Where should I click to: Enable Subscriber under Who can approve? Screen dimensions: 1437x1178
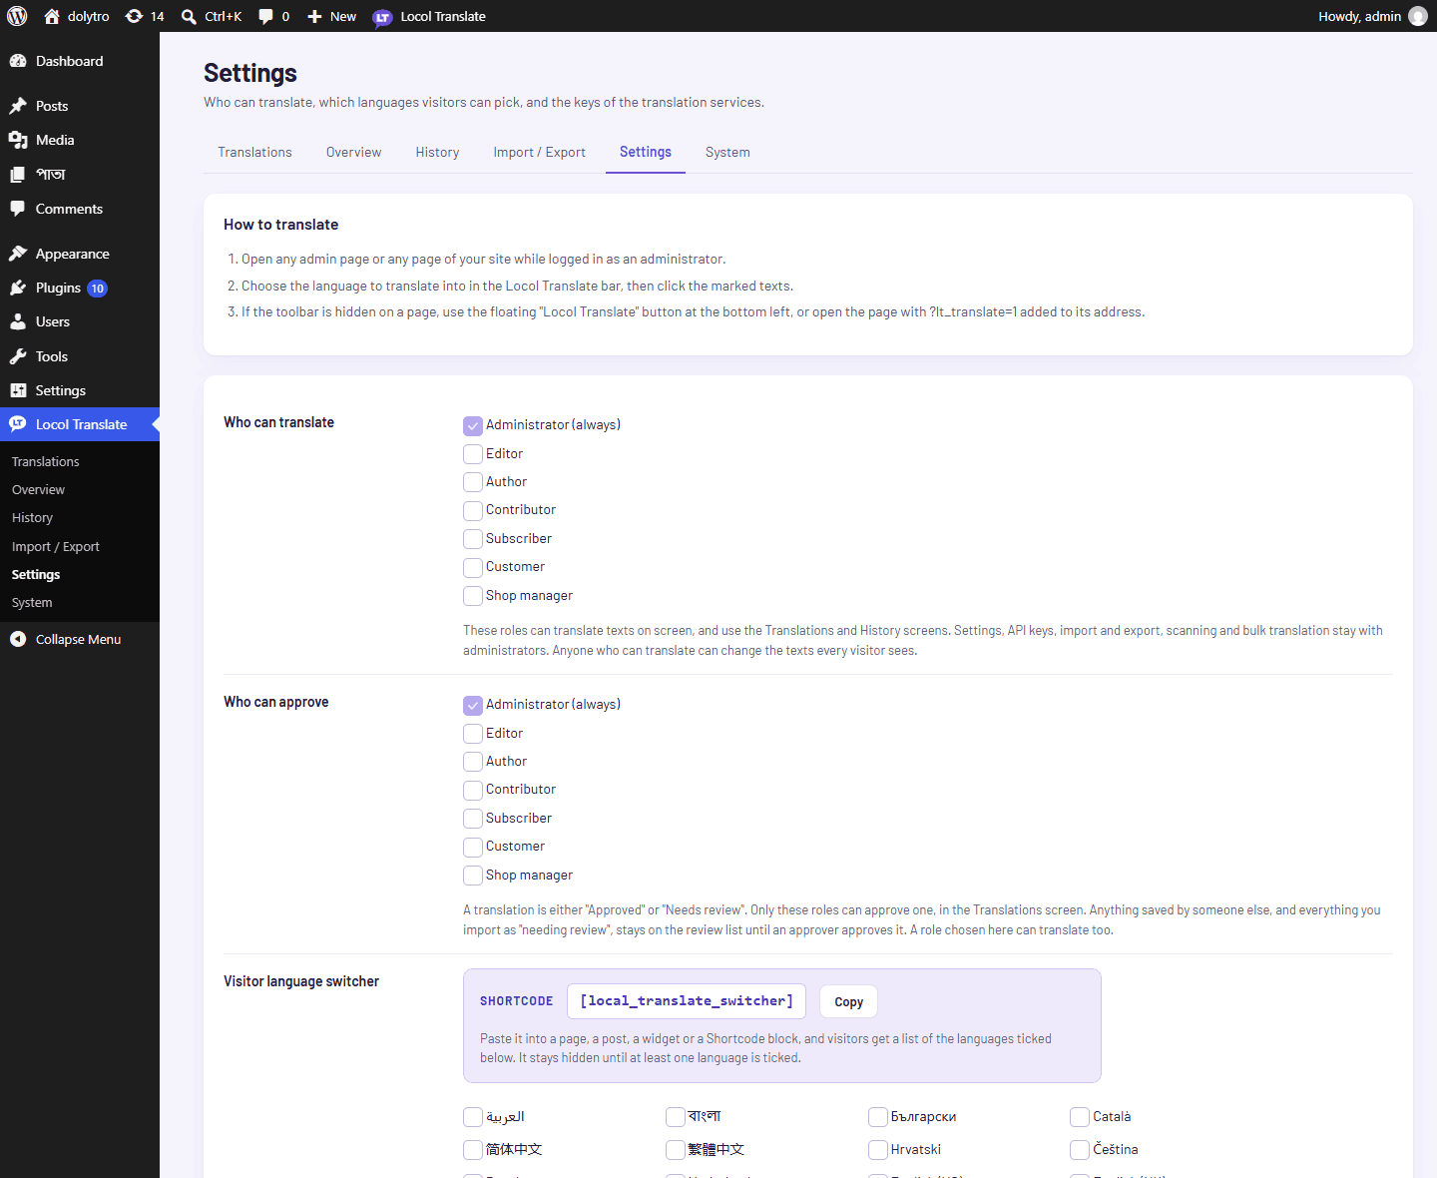pos(473,819)
